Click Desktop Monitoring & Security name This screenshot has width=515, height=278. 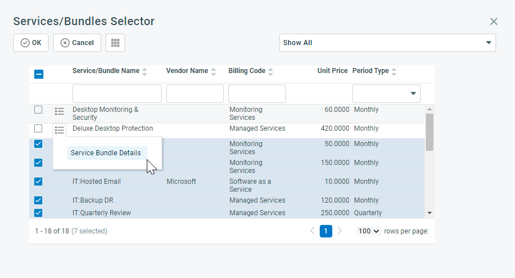tap(106, 114)
